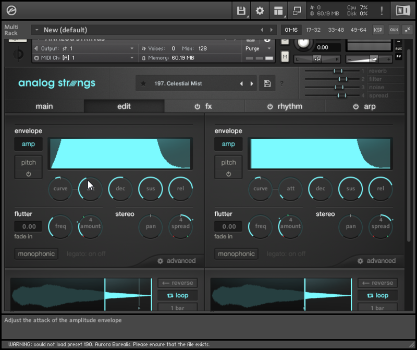417x350 pixels.
Task: Toggle reverse on the right sample
Action: tap(377, 283)
